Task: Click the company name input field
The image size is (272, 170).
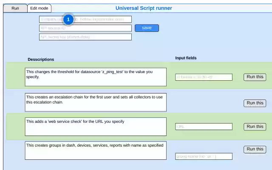Action: [x=85, y=19]
